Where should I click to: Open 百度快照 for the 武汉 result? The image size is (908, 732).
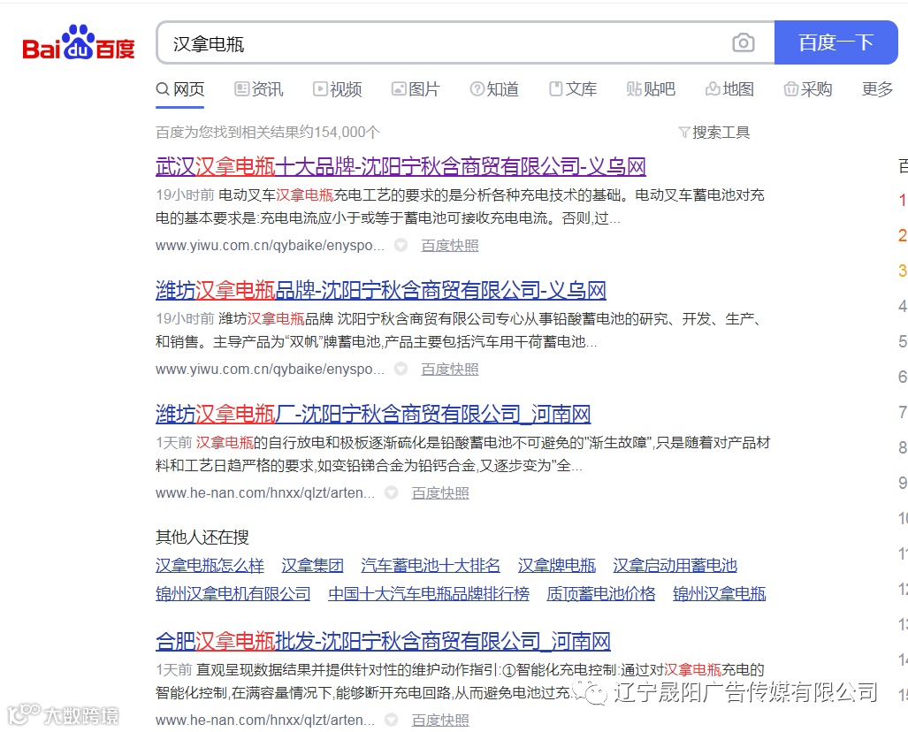[x=450, y=246]
